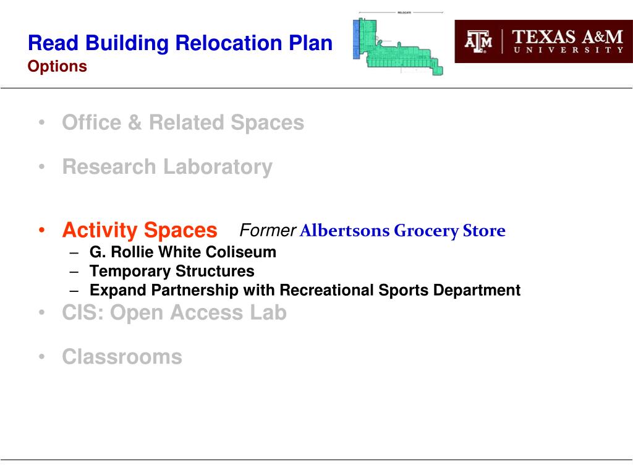Click the Activity Spaces heading

(x=140, y=230)
